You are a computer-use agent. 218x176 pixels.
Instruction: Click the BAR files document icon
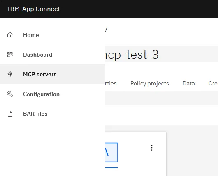click(10, 114)
